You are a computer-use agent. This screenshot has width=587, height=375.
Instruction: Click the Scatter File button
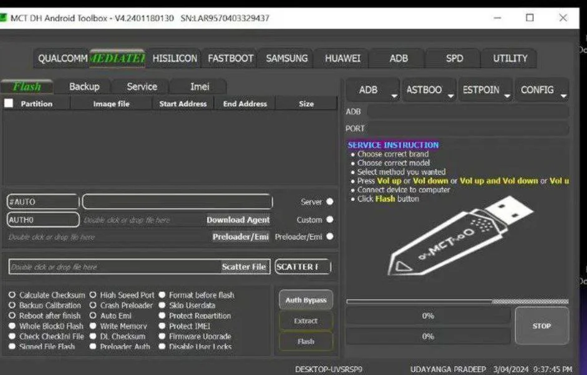point(244,266)
